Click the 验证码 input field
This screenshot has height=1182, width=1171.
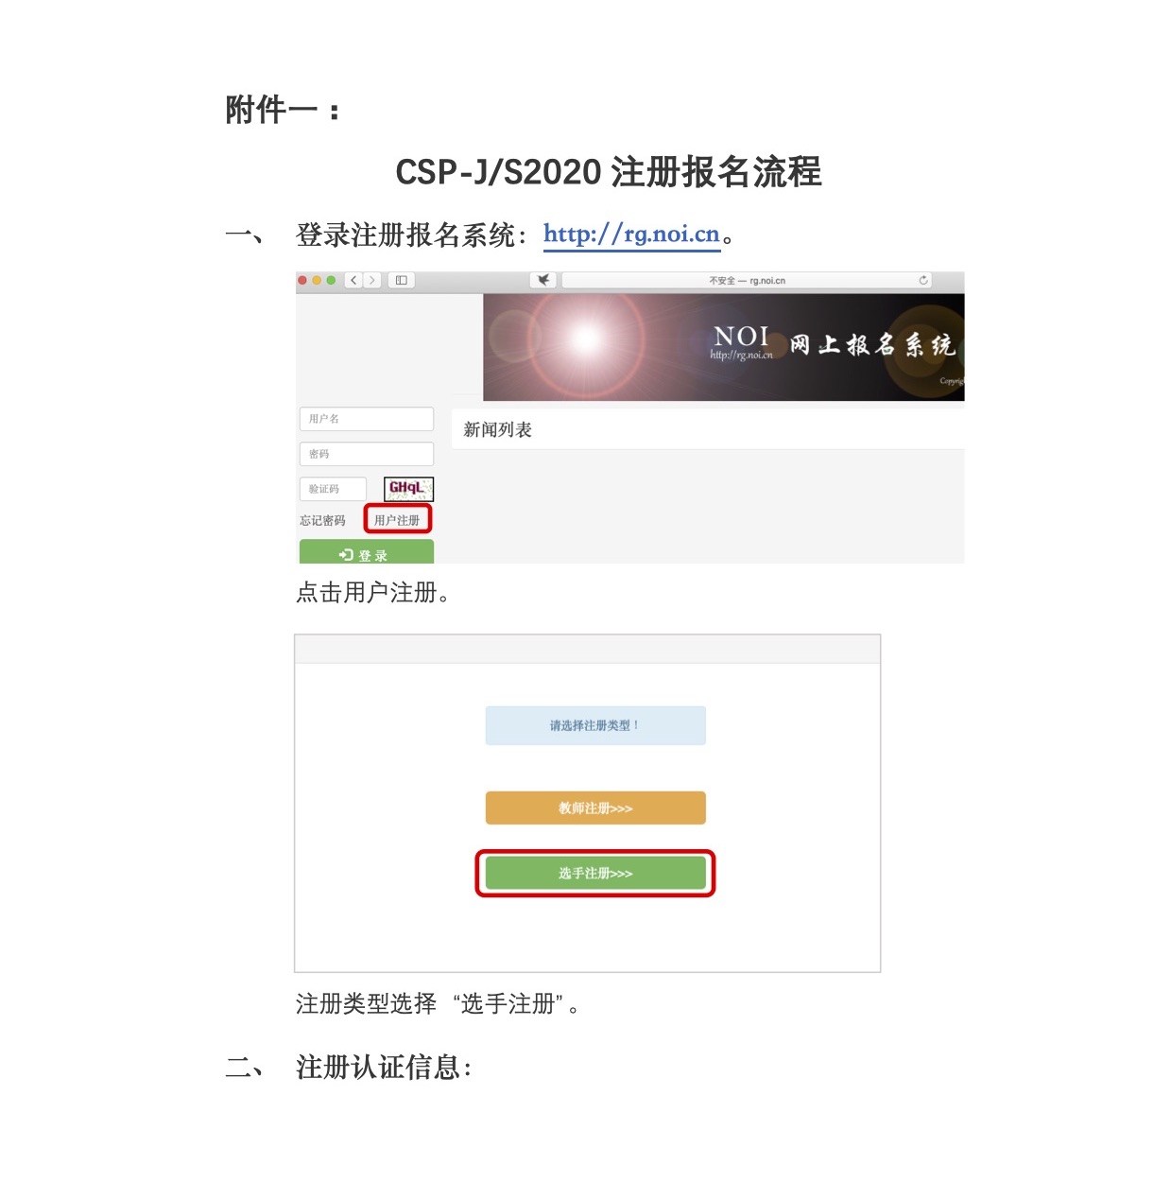coord(333,489)
